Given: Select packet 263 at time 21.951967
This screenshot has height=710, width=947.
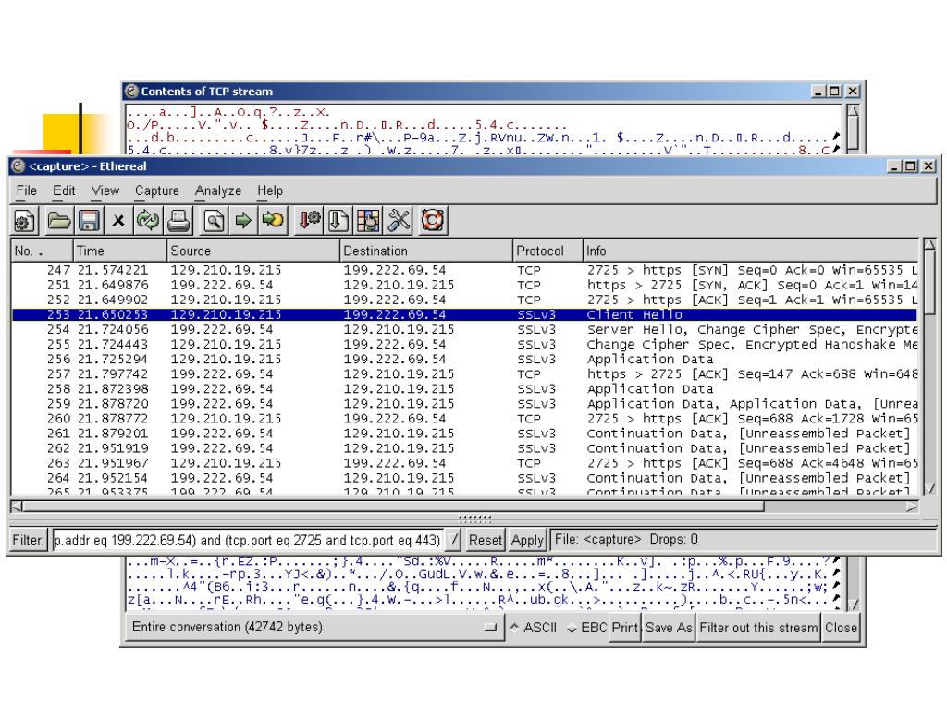Looking at the screenshot, I should coord(464,463).
